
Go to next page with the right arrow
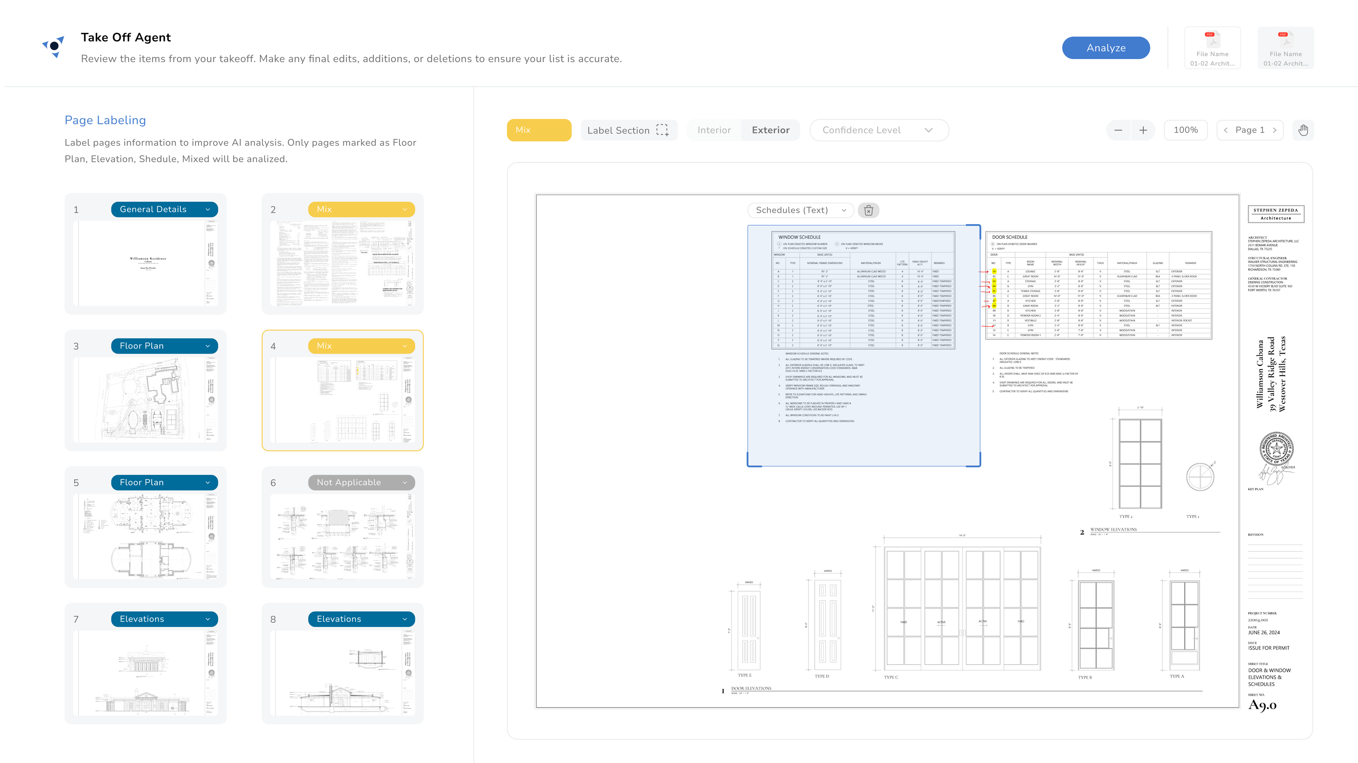pyautogui.click(x=1275, y=130)
